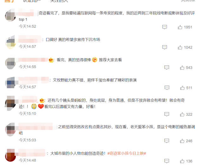Like the 文牧野 comment with 511 likes
The height and width of the screenshot is (165, 201).
(182, 88)
